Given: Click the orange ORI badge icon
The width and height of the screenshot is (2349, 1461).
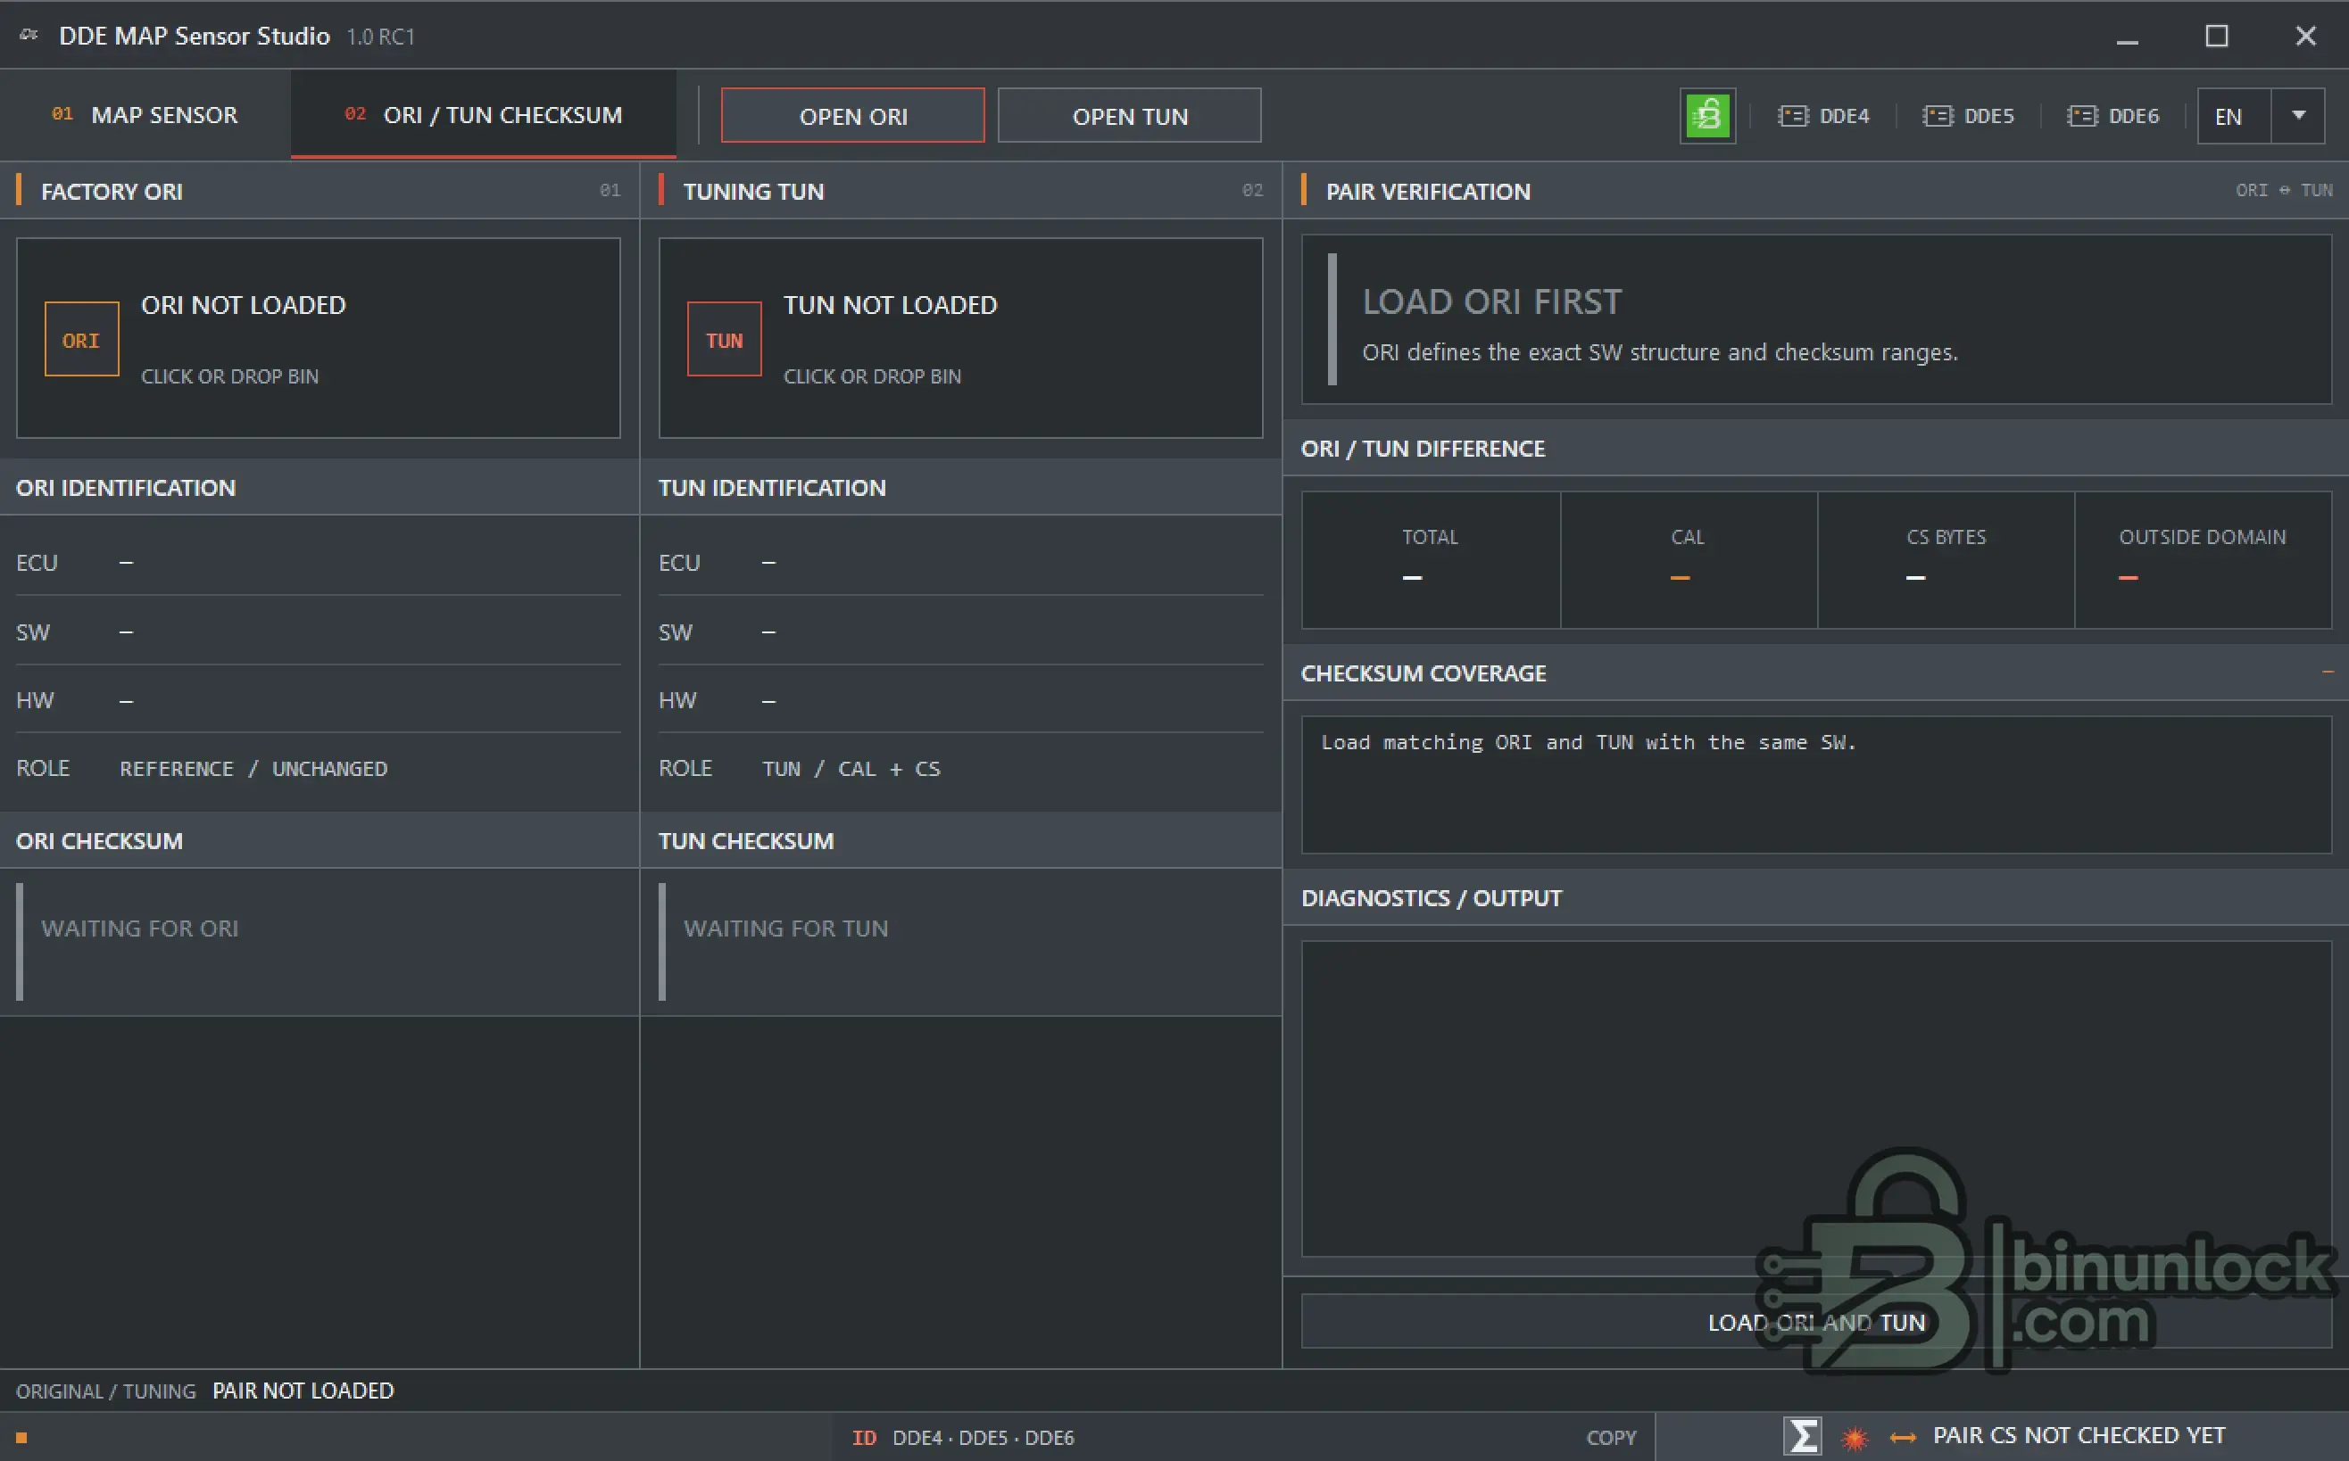Looking at the screenshot, I should [x=82, y=339].
